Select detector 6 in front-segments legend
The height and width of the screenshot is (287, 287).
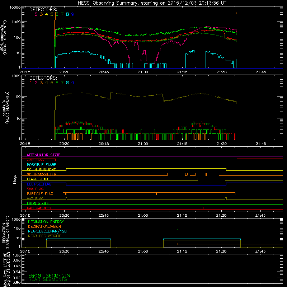point(57,14)
